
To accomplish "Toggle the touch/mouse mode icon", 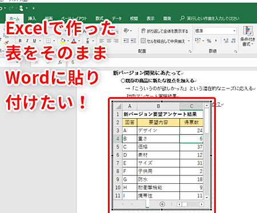I will click(x=21, y=8).
